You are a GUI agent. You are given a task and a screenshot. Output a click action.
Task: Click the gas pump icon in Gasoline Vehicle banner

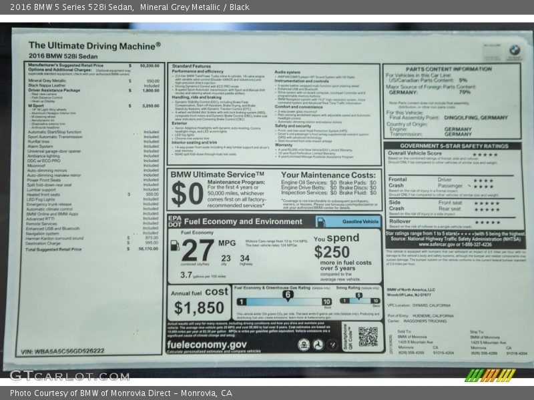point(321,222)
